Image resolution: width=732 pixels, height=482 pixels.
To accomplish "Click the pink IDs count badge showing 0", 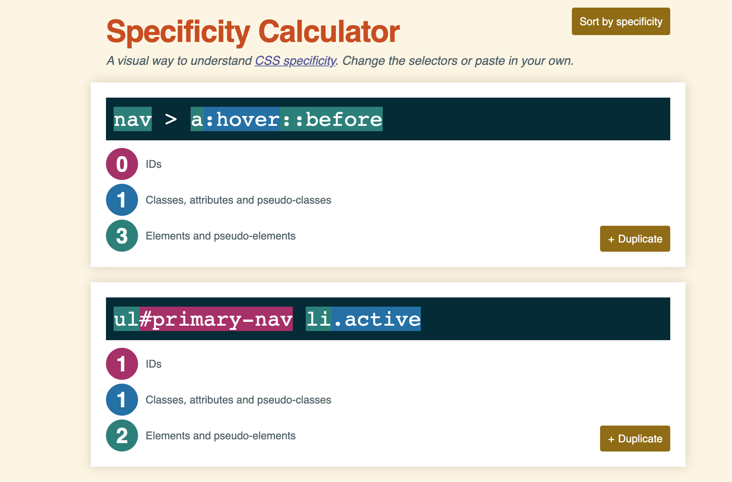I will pyautogui.click(x=122, y=164).
